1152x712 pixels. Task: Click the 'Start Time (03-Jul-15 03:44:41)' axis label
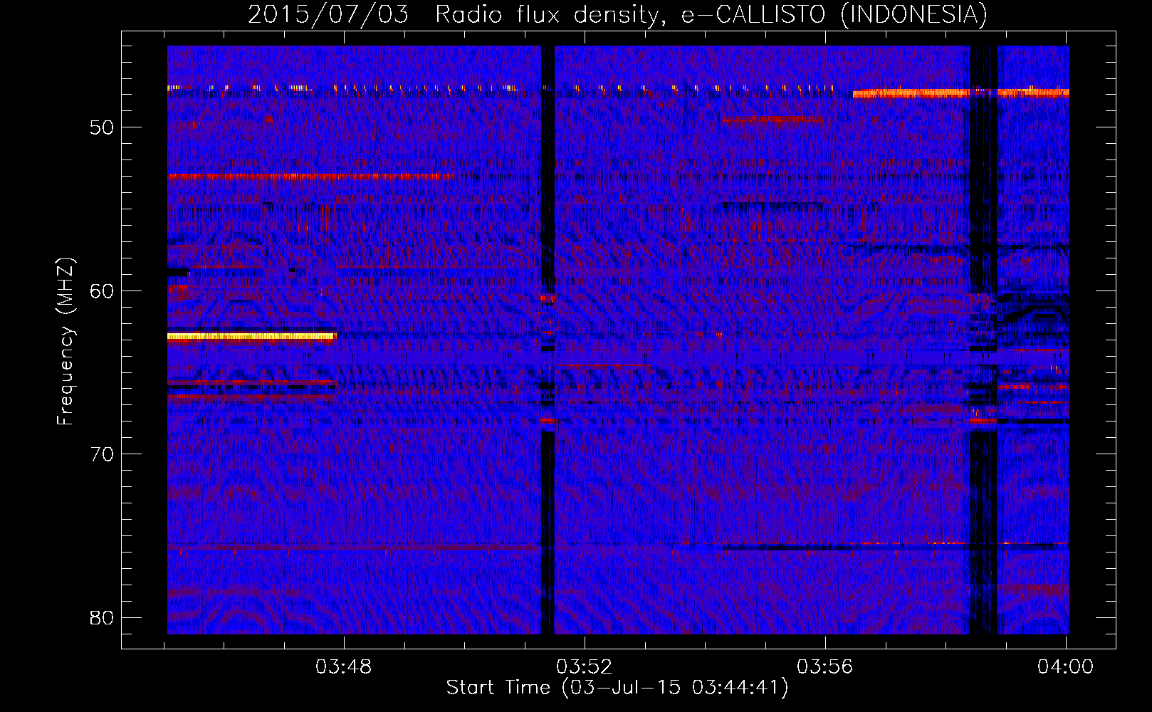click(617, 688)
